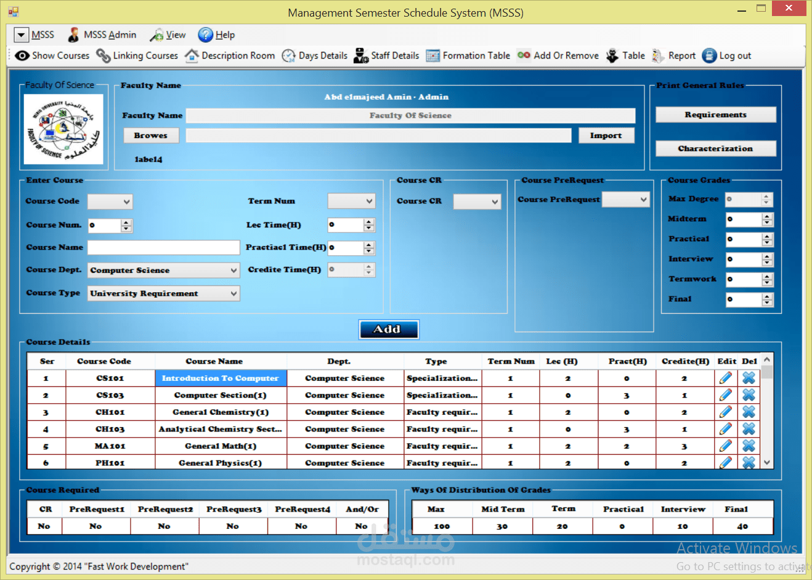Click Practiacl Time(H) spinner control

(x=369, y=248)
